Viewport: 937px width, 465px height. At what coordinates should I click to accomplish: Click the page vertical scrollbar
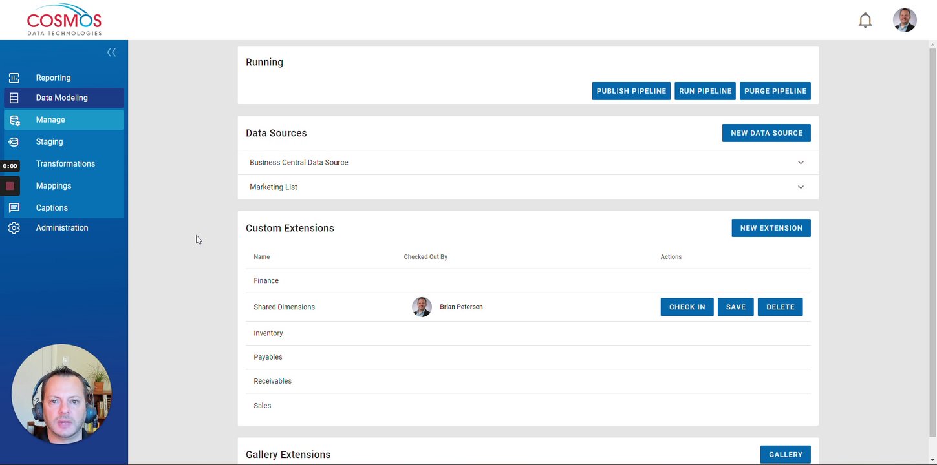click(x=932, y=245)
